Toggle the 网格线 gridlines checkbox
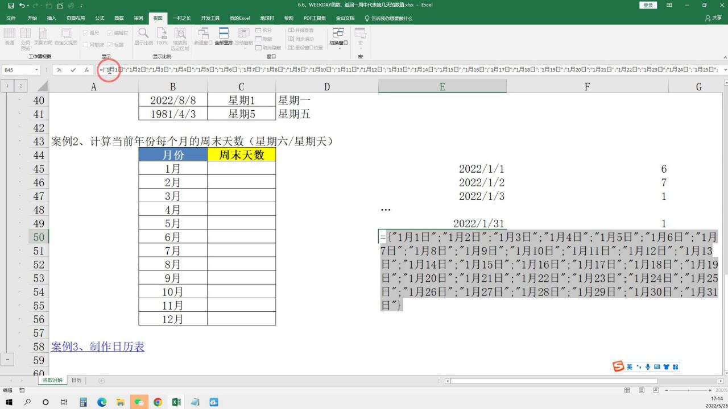The image size is (728, 409). 86,44
